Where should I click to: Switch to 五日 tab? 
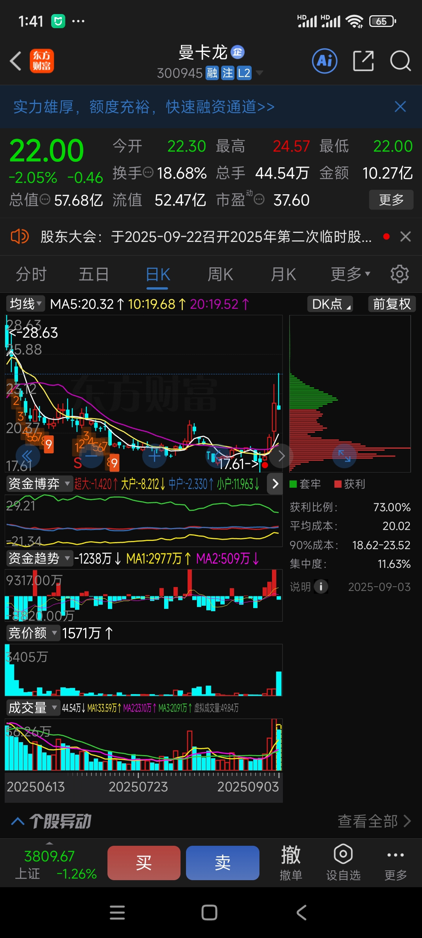94,274
